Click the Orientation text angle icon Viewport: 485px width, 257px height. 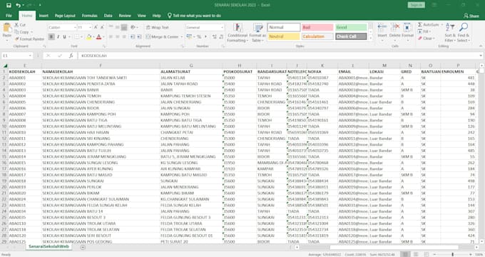(133, 27)
